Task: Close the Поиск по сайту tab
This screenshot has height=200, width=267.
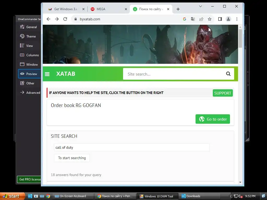Action: [168, 9]
